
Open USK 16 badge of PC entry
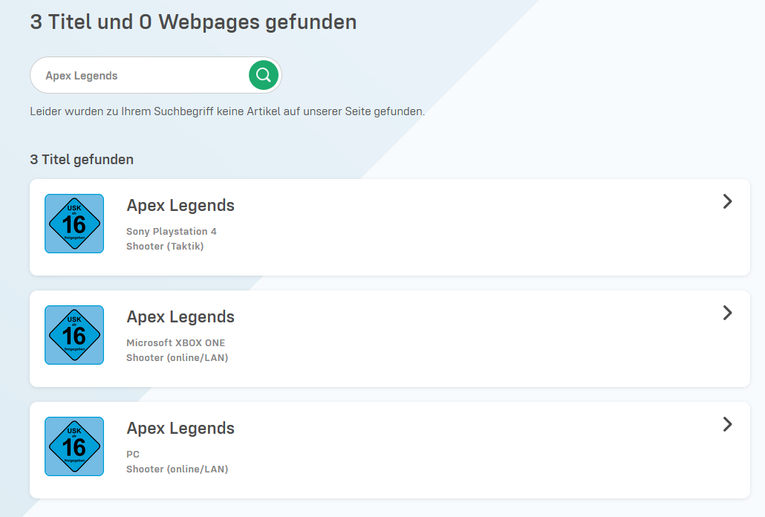pos(74,446)
